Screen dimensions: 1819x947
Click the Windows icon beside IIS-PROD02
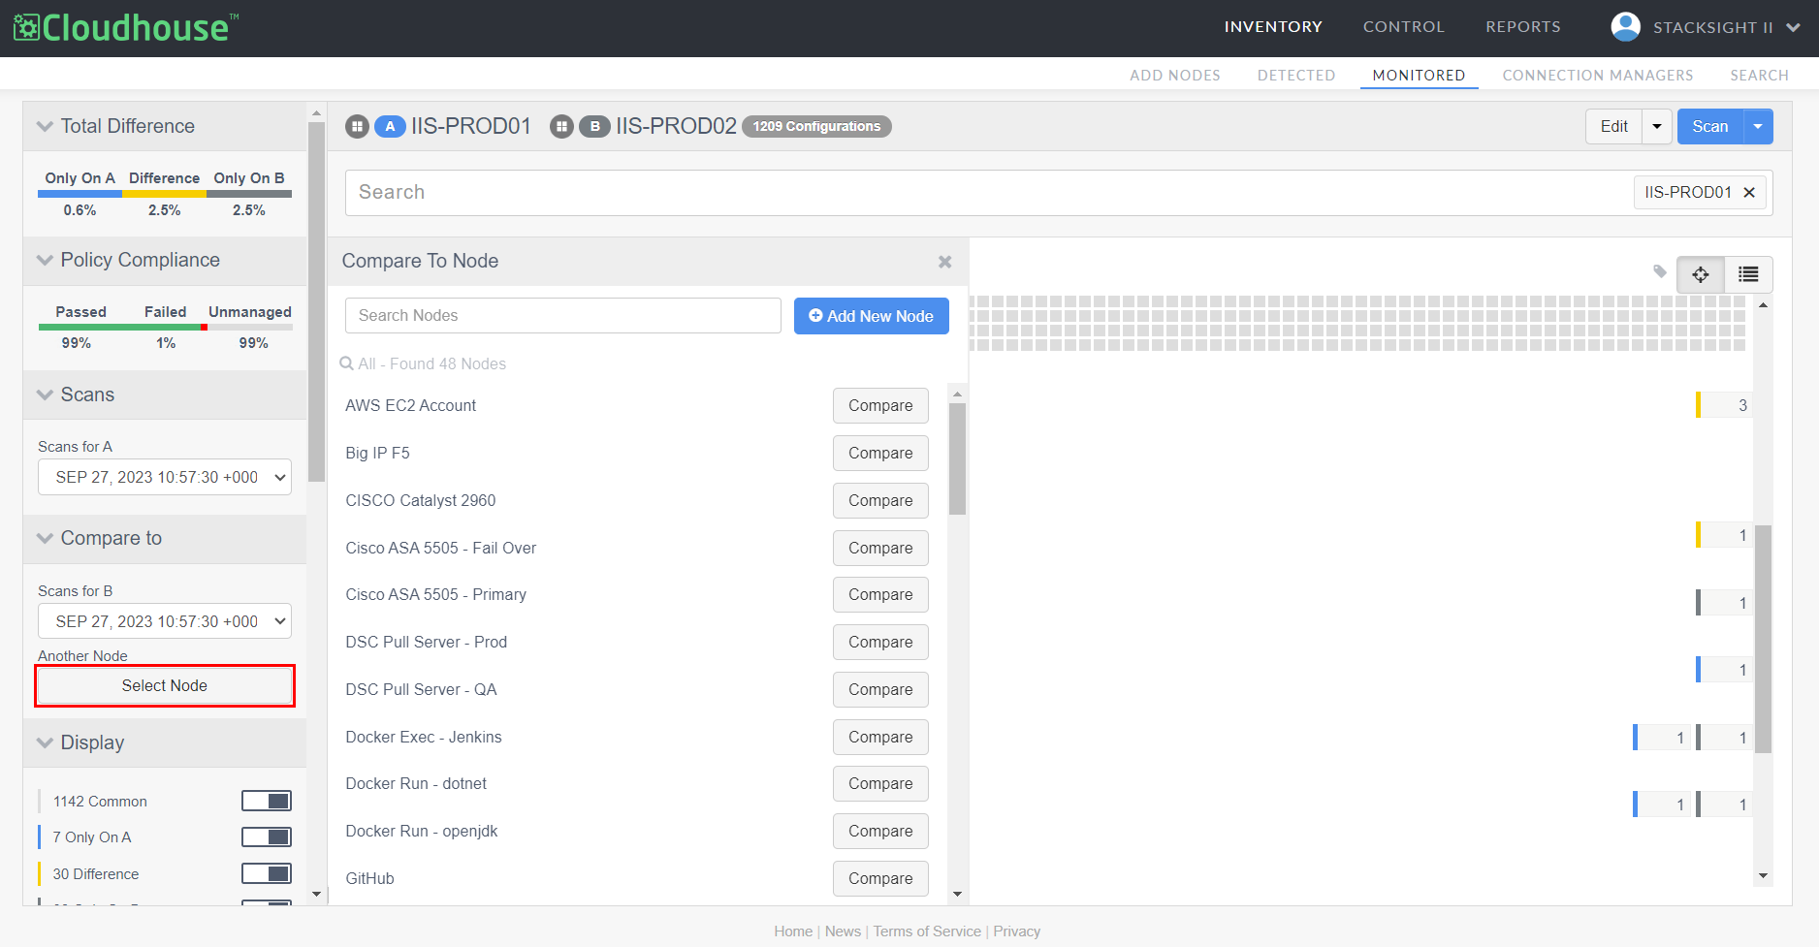562,126
